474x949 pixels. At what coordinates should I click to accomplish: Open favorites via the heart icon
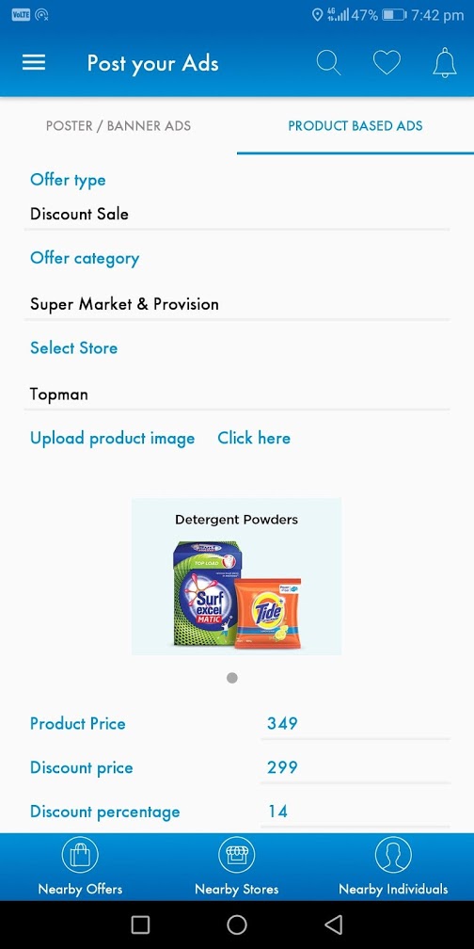pyautogui.click(x=387, y=63)
